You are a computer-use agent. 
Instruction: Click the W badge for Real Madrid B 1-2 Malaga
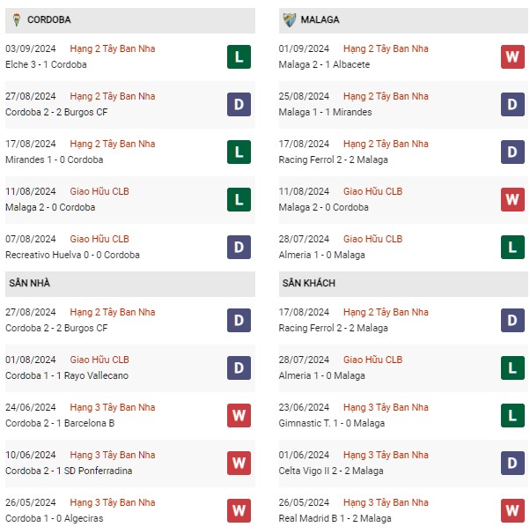click(x=512, y=510)
